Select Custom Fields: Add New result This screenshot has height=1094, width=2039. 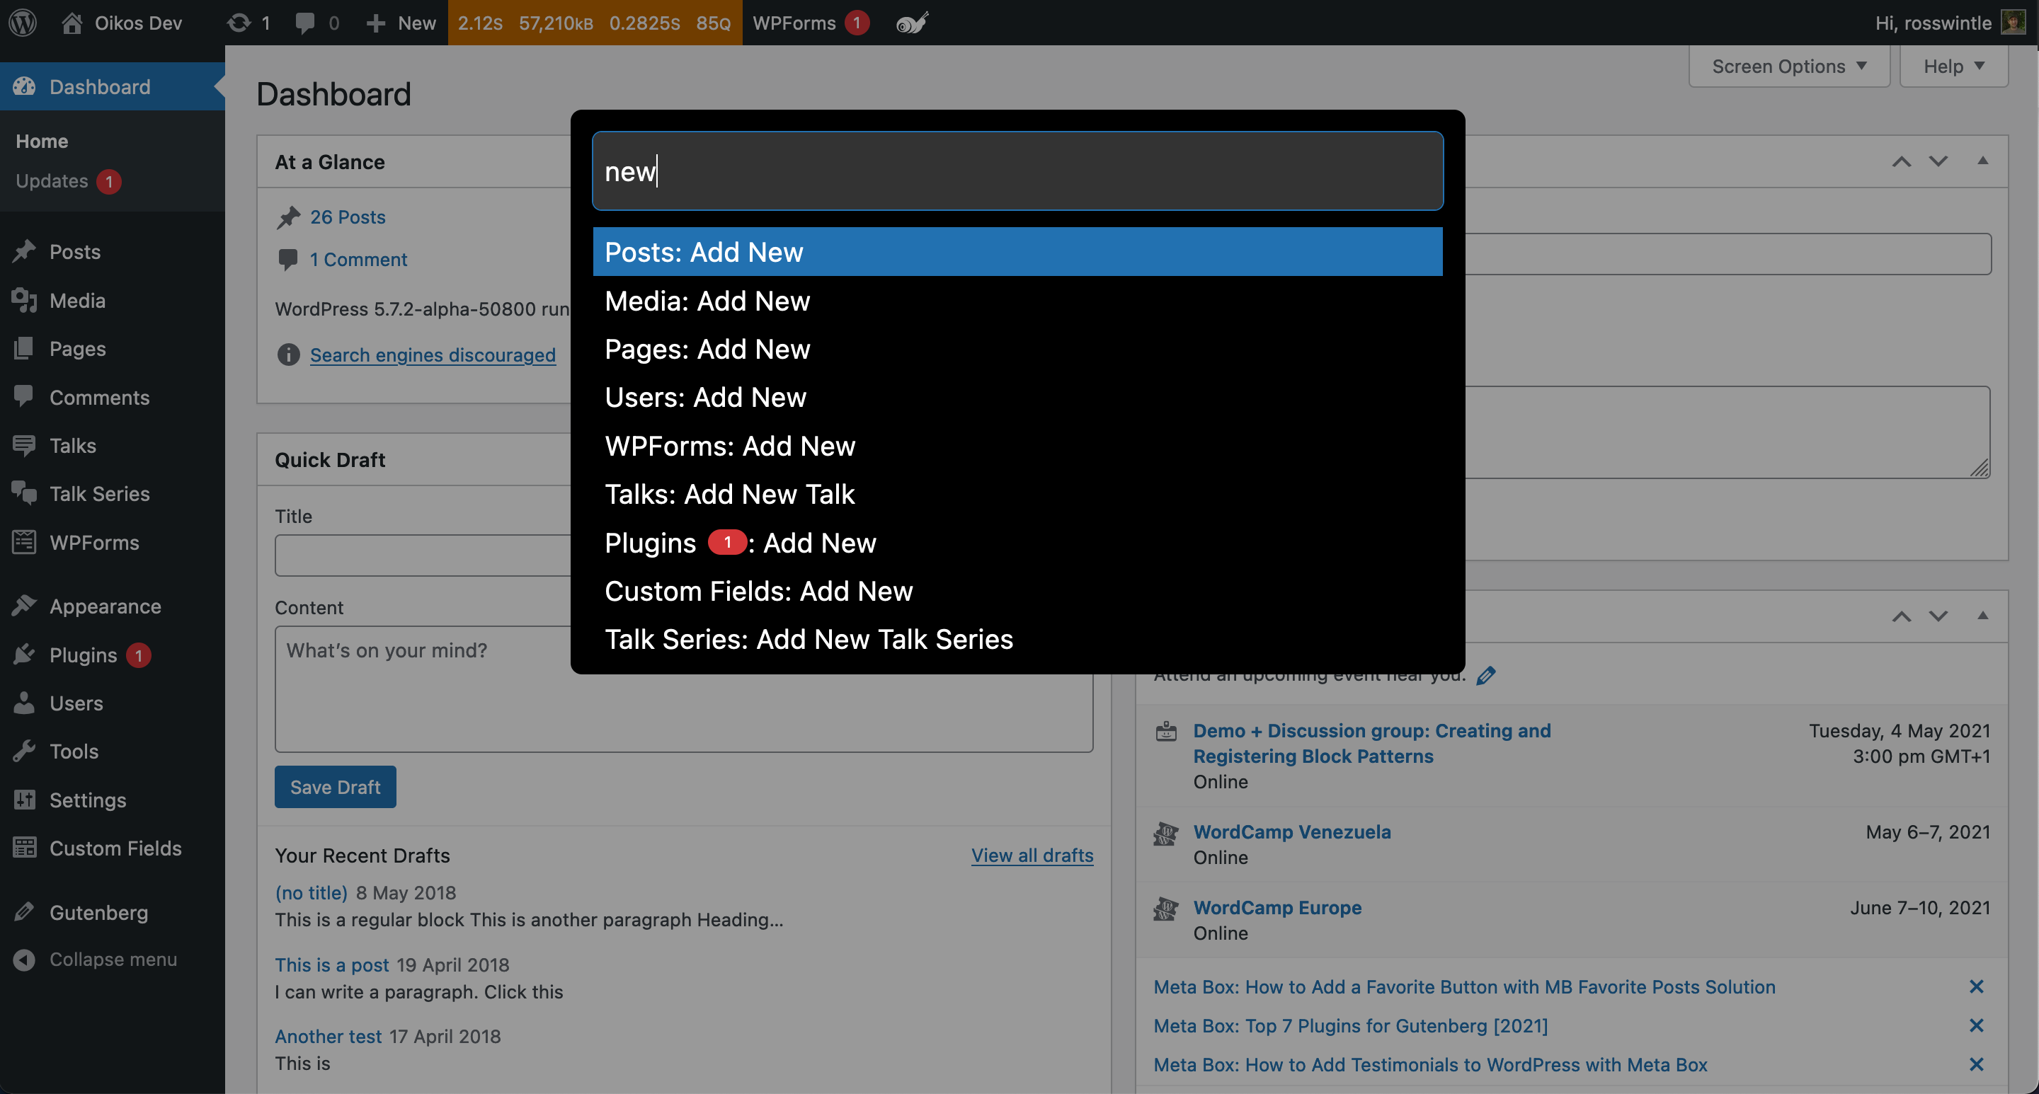click(x=1017, y=591)
